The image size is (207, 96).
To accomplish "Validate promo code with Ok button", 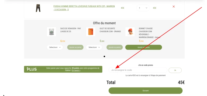I will coord(175,70).
